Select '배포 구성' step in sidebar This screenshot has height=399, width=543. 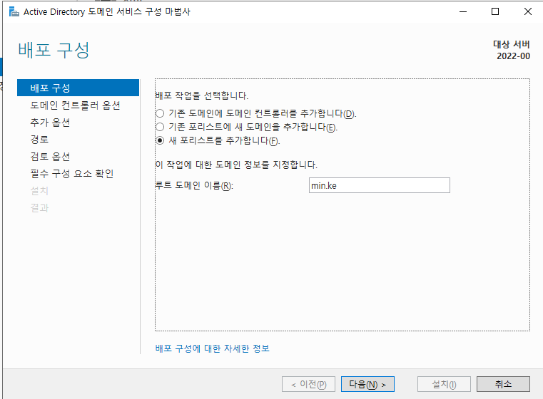[x=78, y=88]
